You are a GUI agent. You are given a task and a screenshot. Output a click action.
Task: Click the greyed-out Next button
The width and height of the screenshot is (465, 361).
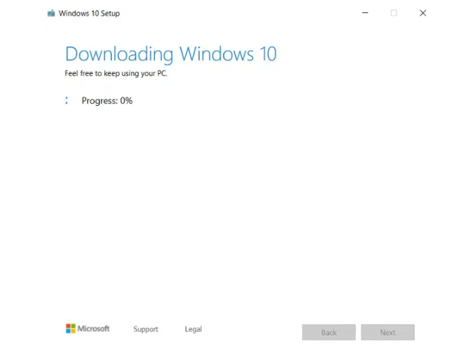[388, 332]
